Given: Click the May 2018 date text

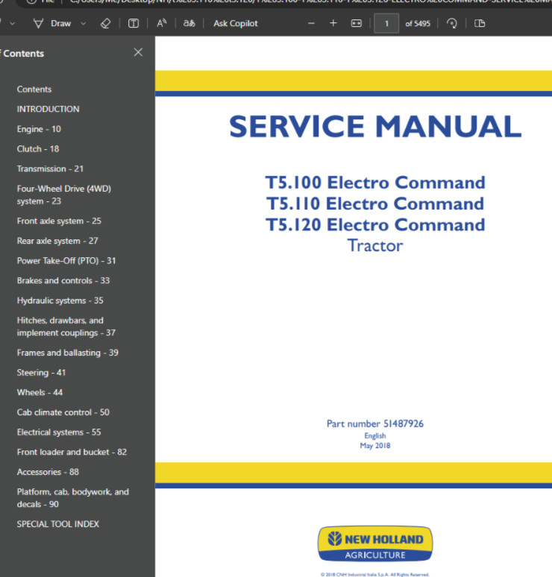Looking at the screenshot, I should click(375, 446).
